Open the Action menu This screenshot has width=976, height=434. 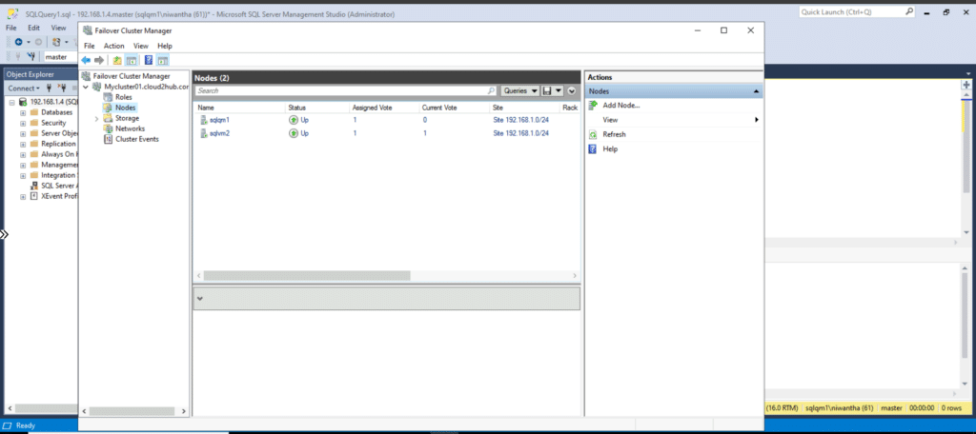pyautogui.click(x=113, y=46)
